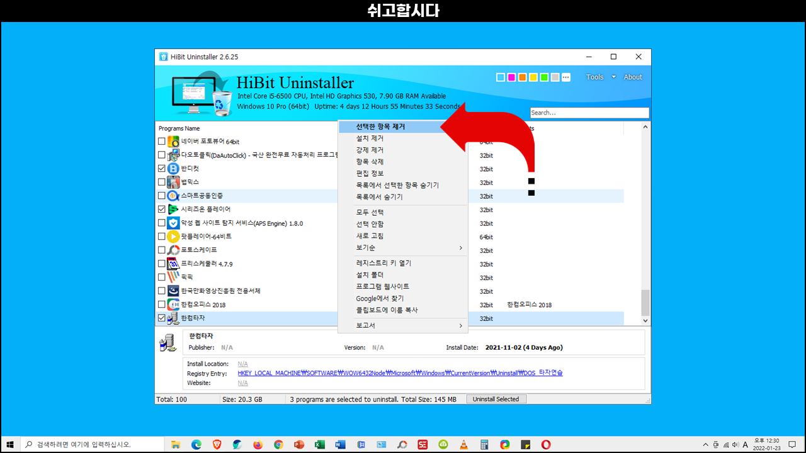Click the 팟플레이어-64비트 program icon
This screenshot has height=453, width=806.
coord(173,237)
